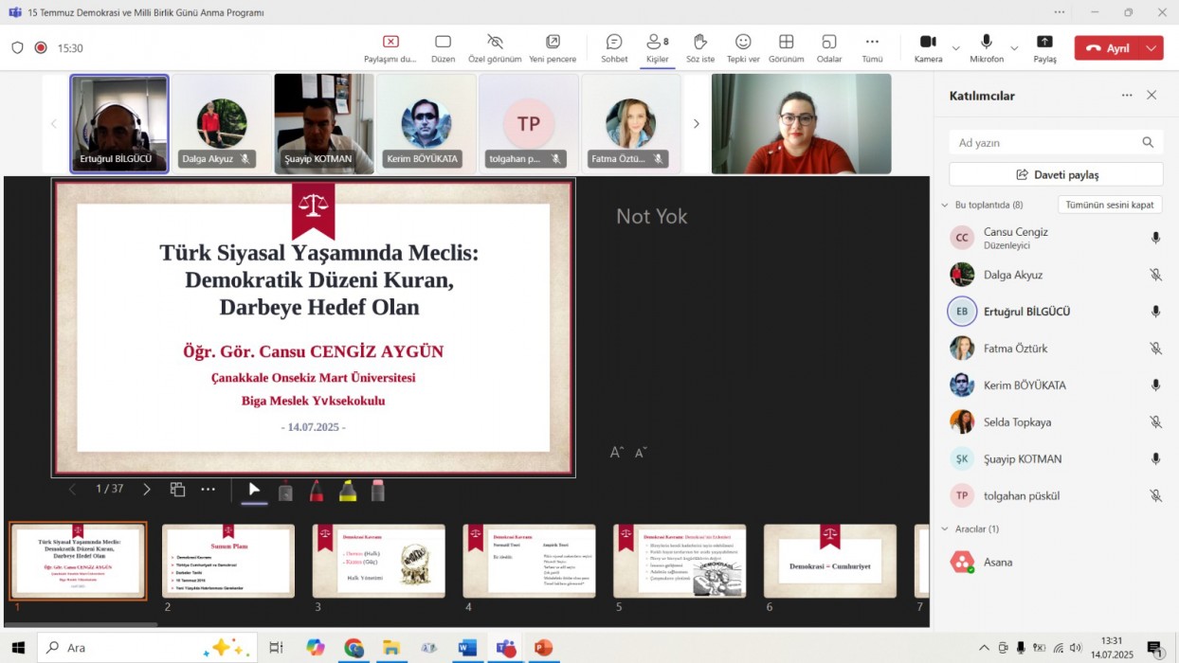Select the laser pointer tool
The height and width of the screenshot is (663, 1179).
click(285, 491)
